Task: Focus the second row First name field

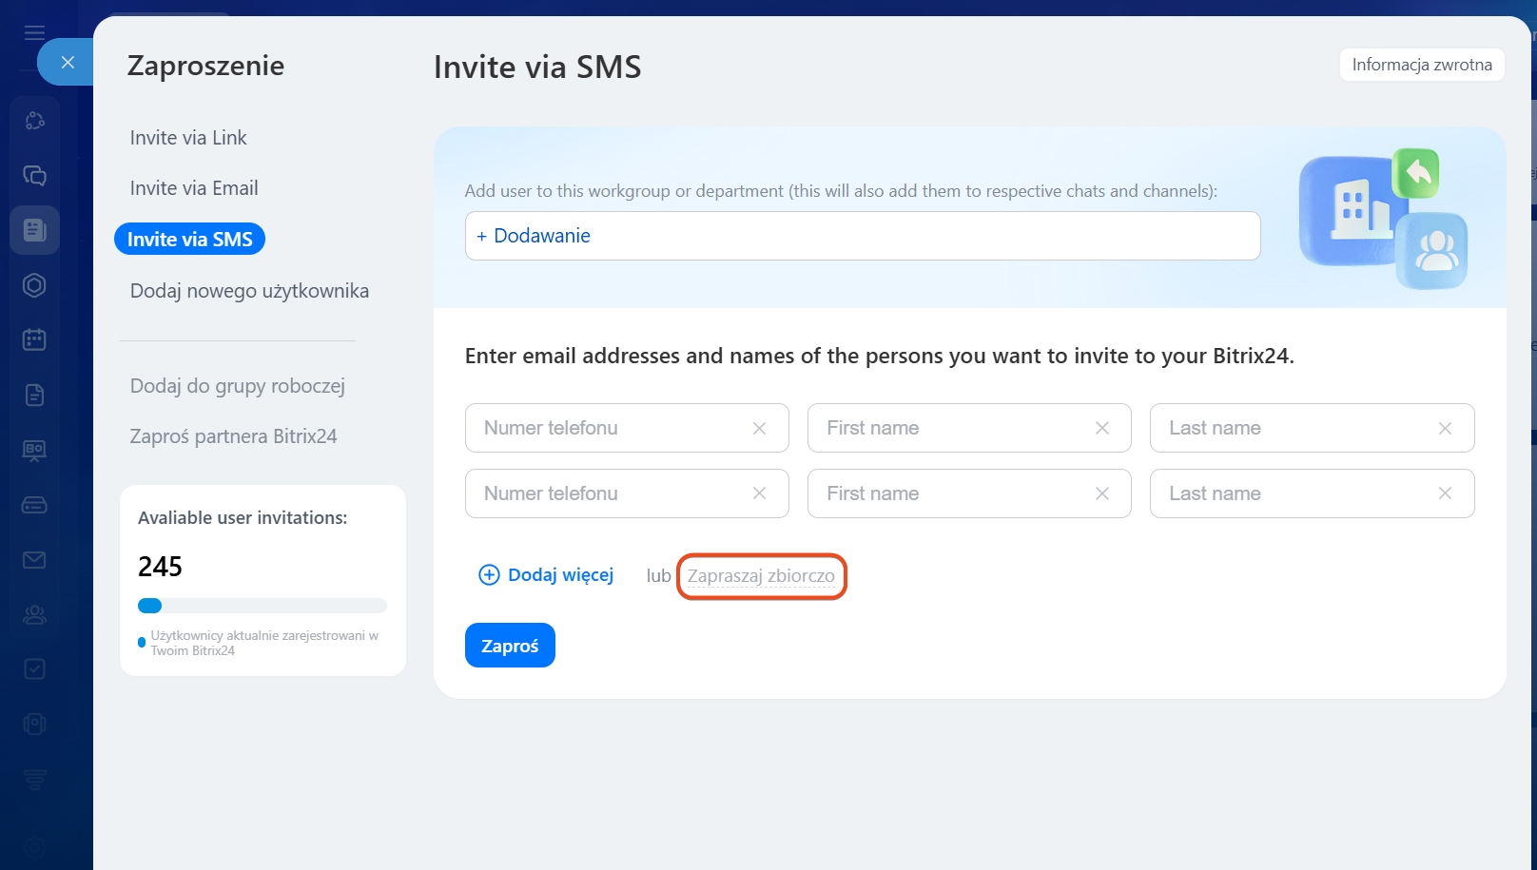Action: (x=951, y=493)
